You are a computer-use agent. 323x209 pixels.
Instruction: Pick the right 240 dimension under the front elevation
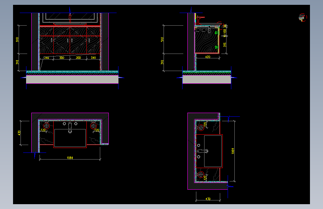tap(94, 58)
